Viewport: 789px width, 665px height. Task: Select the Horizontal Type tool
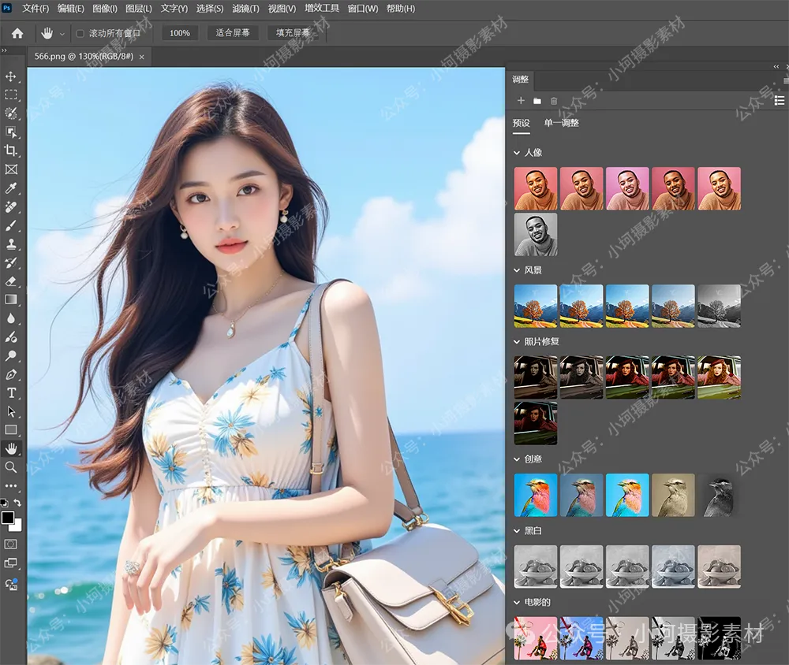10,392
